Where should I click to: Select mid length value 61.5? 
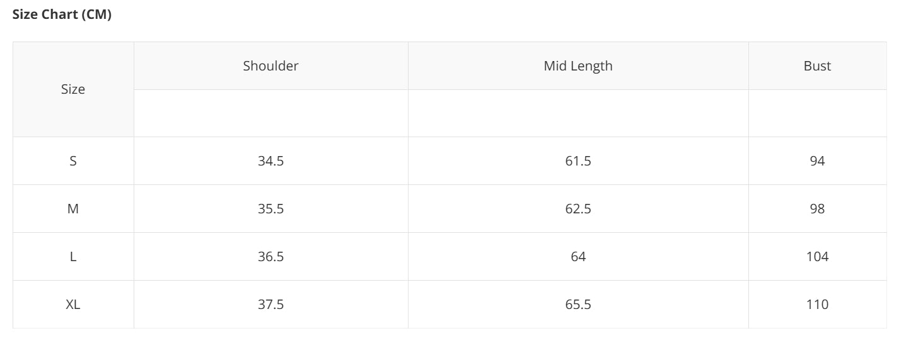[x=578, y=161]
